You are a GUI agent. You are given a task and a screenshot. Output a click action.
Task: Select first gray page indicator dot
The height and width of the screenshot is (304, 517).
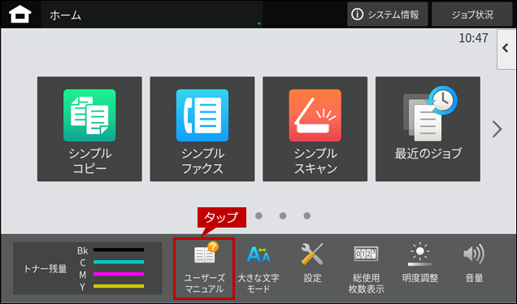pos(258,215)
